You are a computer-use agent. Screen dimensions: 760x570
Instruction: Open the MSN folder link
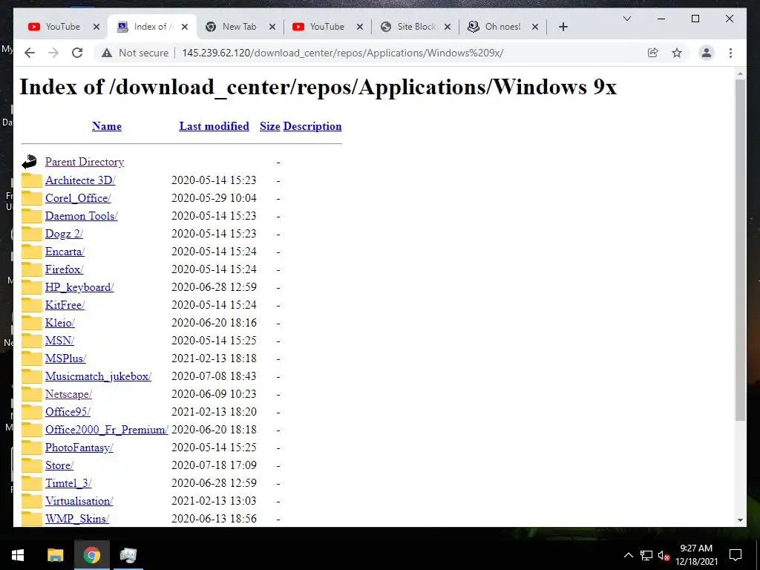coord(59,340)
